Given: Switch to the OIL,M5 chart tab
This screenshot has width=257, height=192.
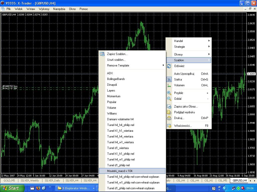Looking at the screenshot, I should click(223, 180).
